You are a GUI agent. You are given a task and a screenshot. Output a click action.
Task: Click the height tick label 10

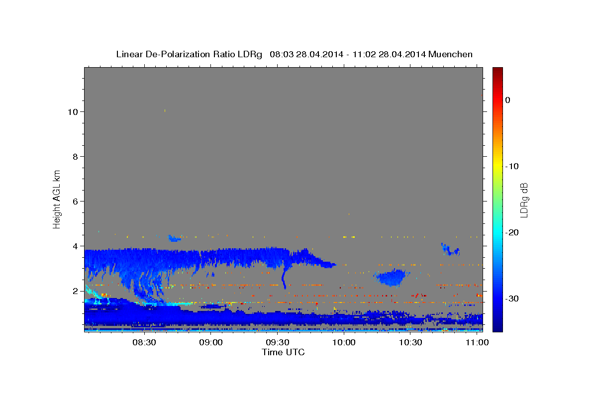point(72,112)
